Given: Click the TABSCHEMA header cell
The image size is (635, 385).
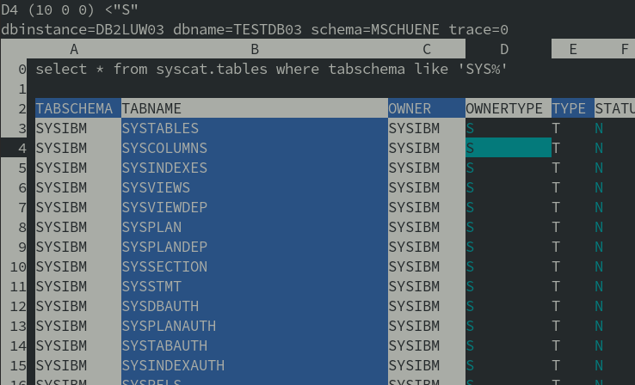Looking at the screenshot, I should click(74, 108).
